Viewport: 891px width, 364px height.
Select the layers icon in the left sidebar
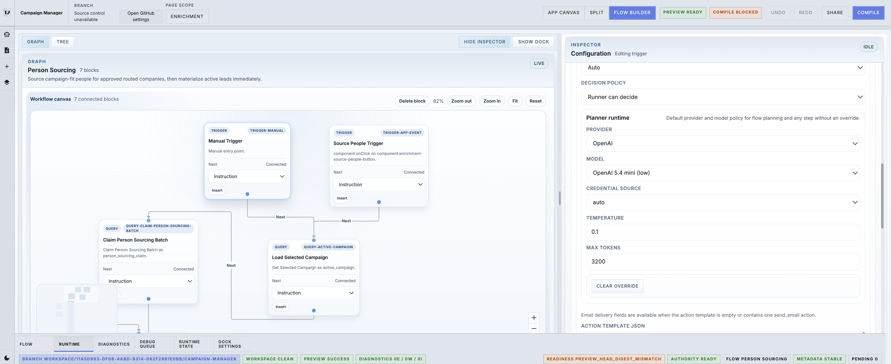tap(7, 82)
